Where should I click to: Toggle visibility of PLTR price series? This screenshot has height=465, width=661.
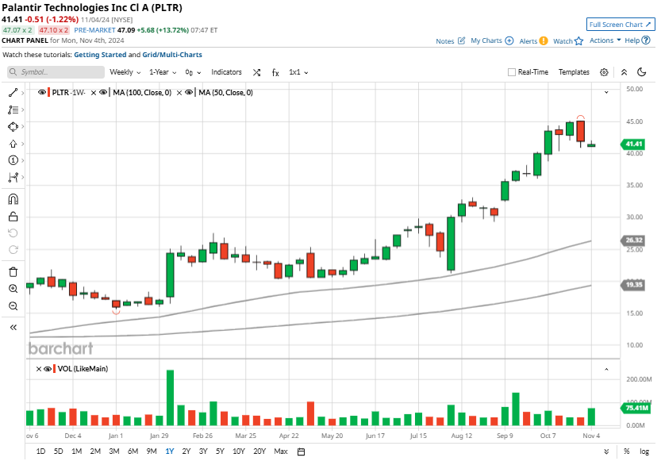tap(42, 92)
